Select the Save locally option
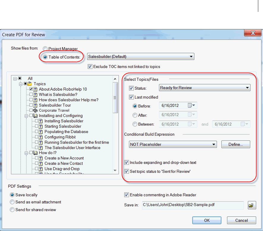Screen dimensions: 263x231 [12, 195]
